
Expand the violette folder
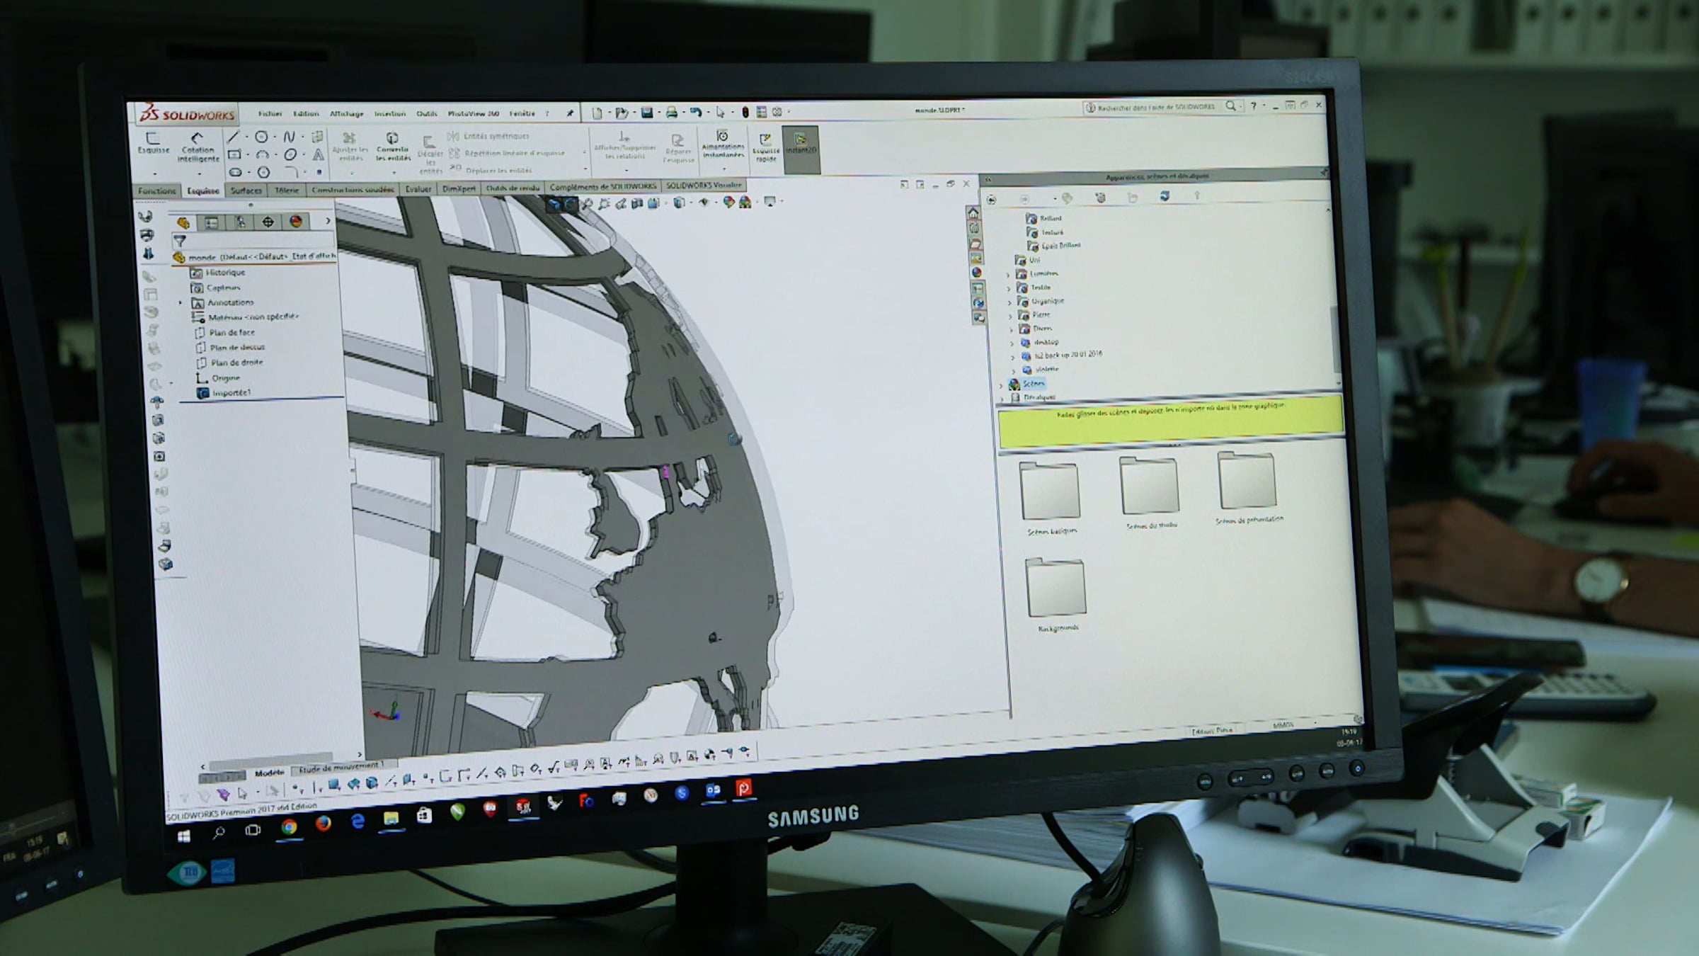coord(1014,370)
